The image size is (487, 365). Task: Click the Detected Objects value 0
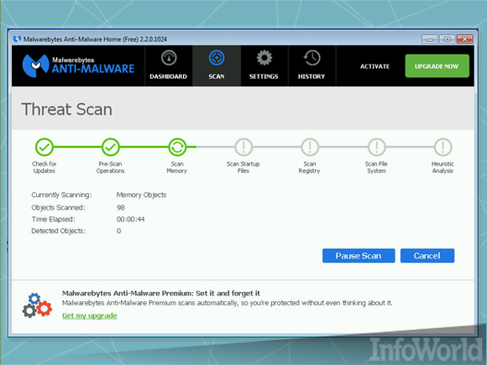tap(118, 231)
